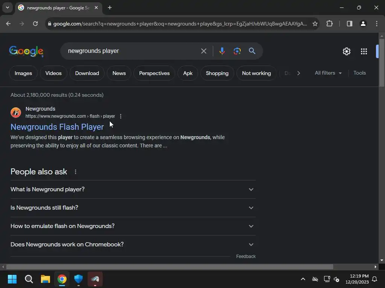The image size is (385, 288).
Task: Bookmark this page with the star icon
Action: pos(315,24)
